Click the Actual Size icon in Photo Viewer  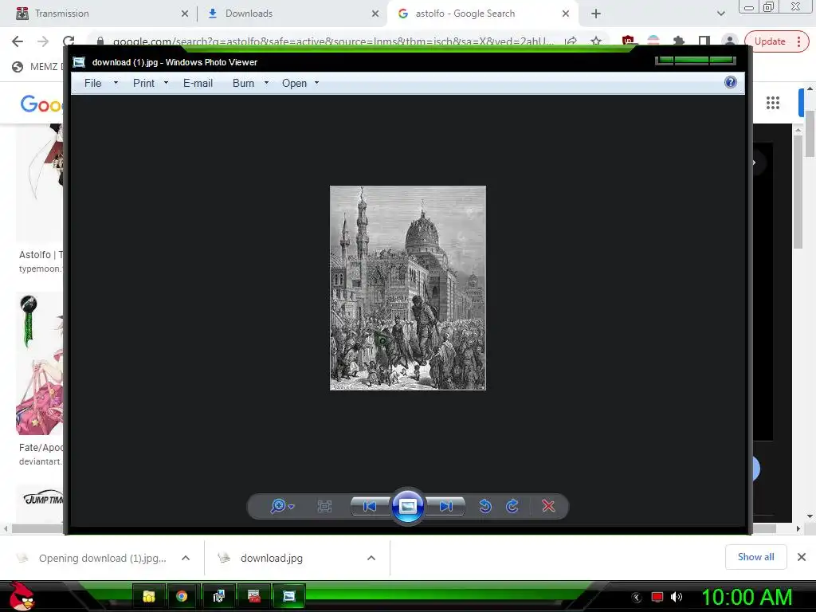(x=324, y=506)
